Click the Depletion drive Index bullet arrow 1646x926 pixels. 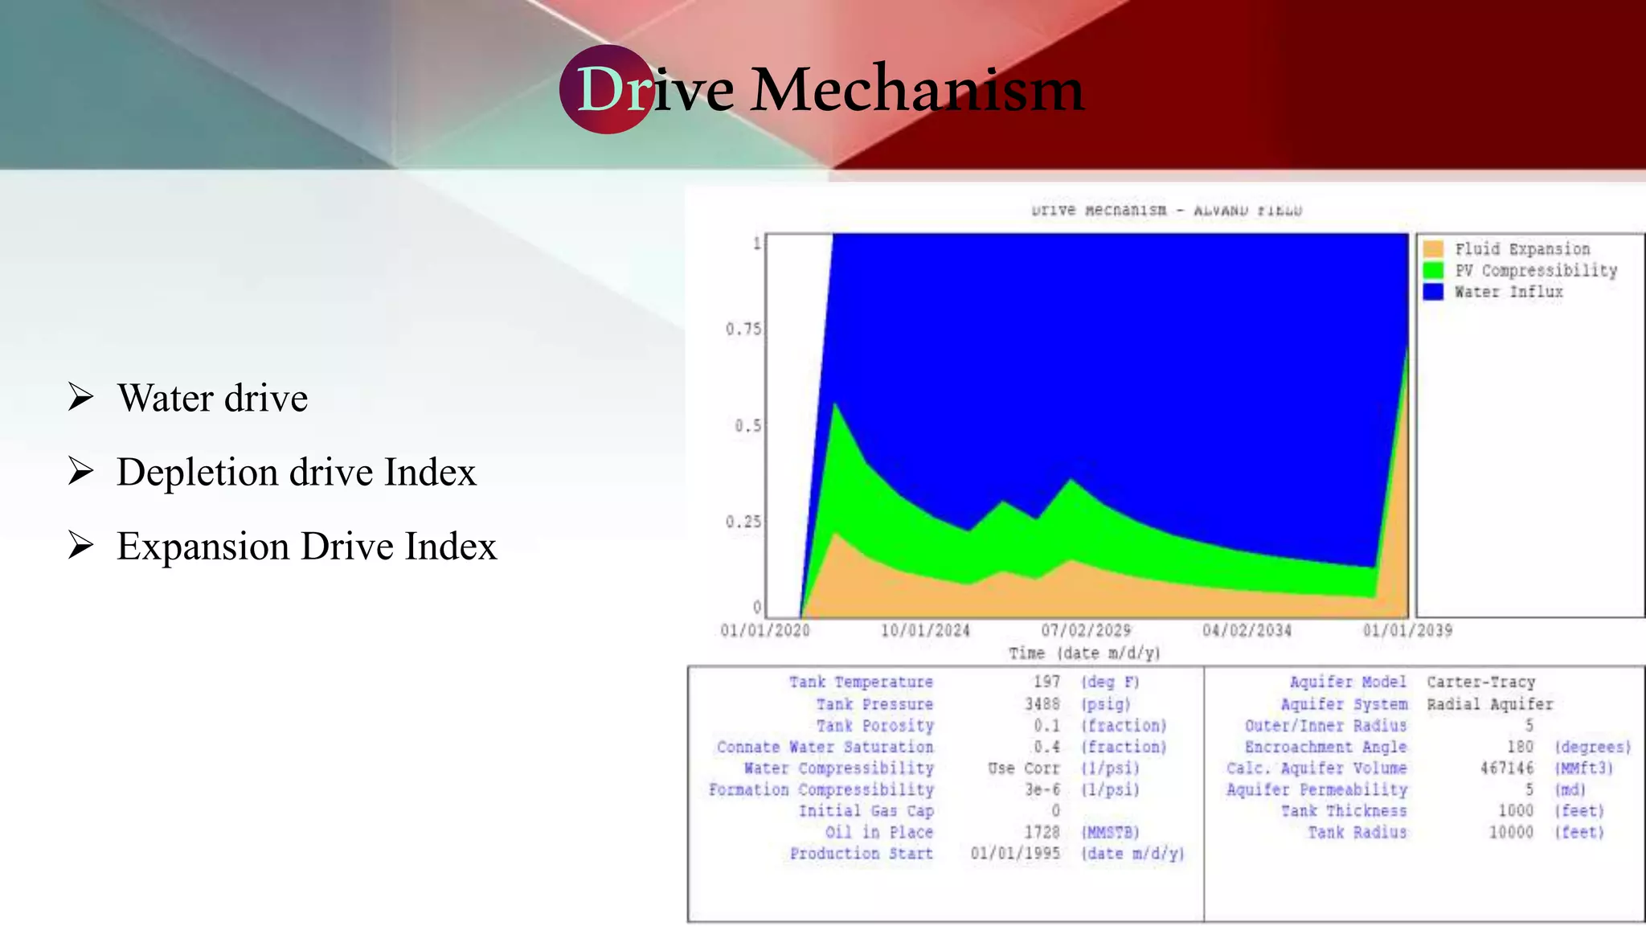pos(80,471)
